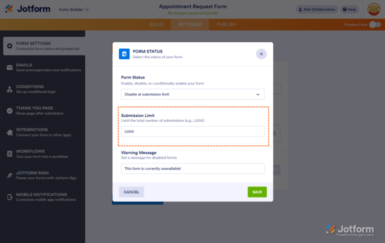Close the Form Status dialog
This screenshot has width=385, height=243.
pyautogui.click(x=261, y=54)
